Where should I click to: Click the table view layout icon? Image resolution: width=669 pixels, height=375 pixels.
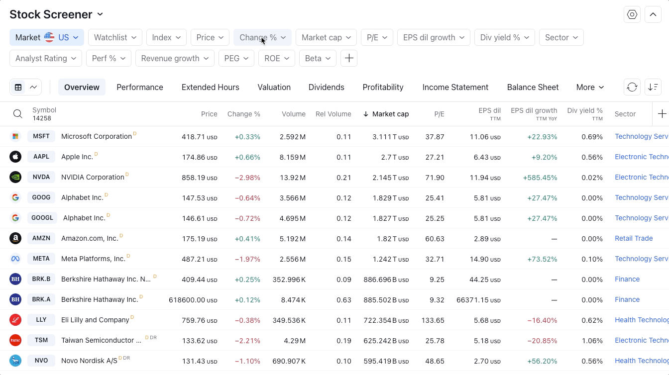(18, 87)
